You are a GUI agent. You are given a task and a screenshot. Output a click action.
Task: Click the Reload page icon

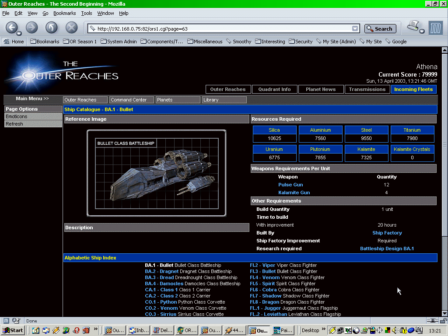[52, 28]
